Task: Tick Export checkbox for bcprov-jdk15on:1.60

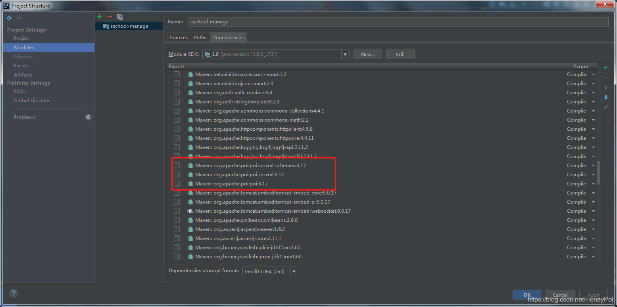Action: point(177,257)
